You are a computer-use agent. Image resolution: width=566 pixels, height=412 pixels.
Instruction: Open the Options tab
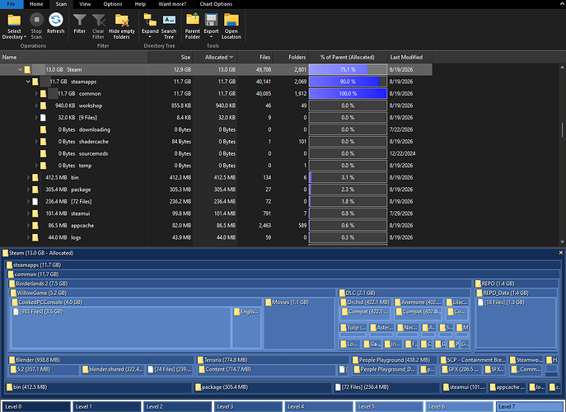pyautogui.click(x=113, y=4)
